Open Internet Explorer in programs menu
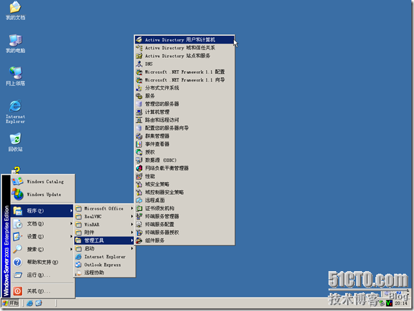The height and width of the screenshot is (311, 414). (x=104, y=256)
